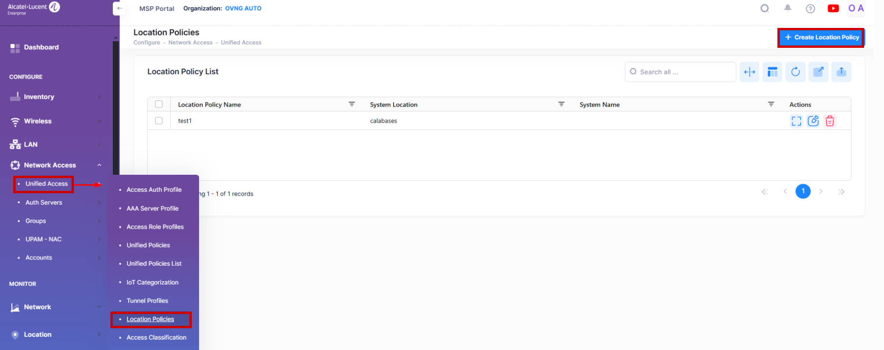Click the Create Location Policy button
884x350 pixels.
(821, 37)
